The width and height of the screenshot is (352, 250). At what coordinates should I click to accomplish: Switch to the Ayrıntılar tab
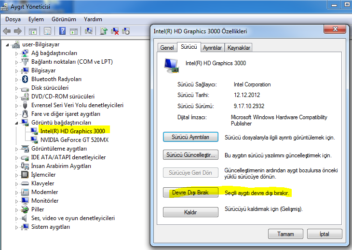(x=212, y=48)
